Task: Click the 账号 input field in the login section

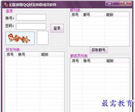Action: click(x=31, y=17)
